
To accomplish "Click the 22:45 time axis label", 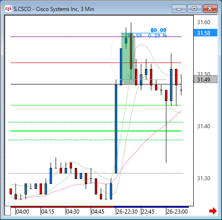I will [x=148, y=212].
